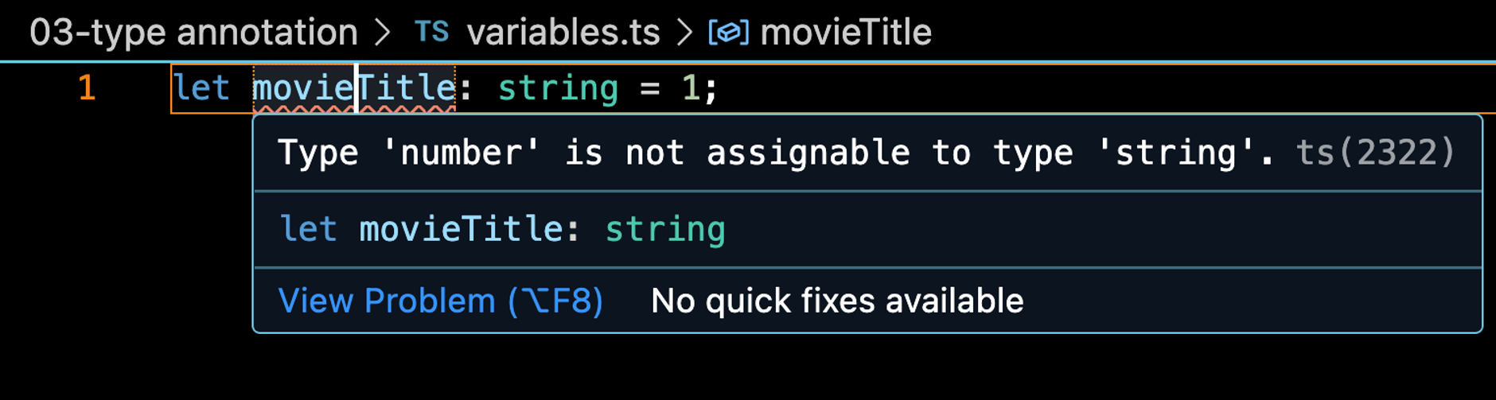Click 'movieTitle' in the hover signature
The width and height of the screenshot is (1496, 400).
click(461, 229)
